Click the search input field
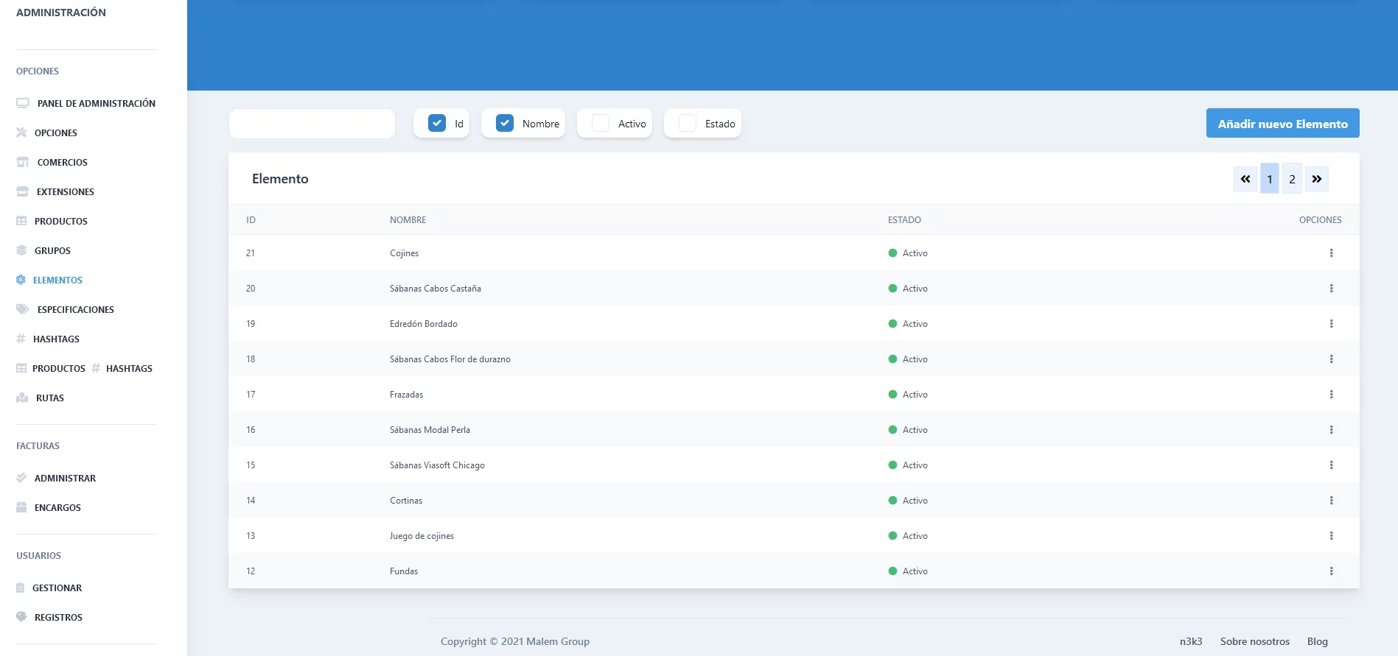 tap(312, 124)
